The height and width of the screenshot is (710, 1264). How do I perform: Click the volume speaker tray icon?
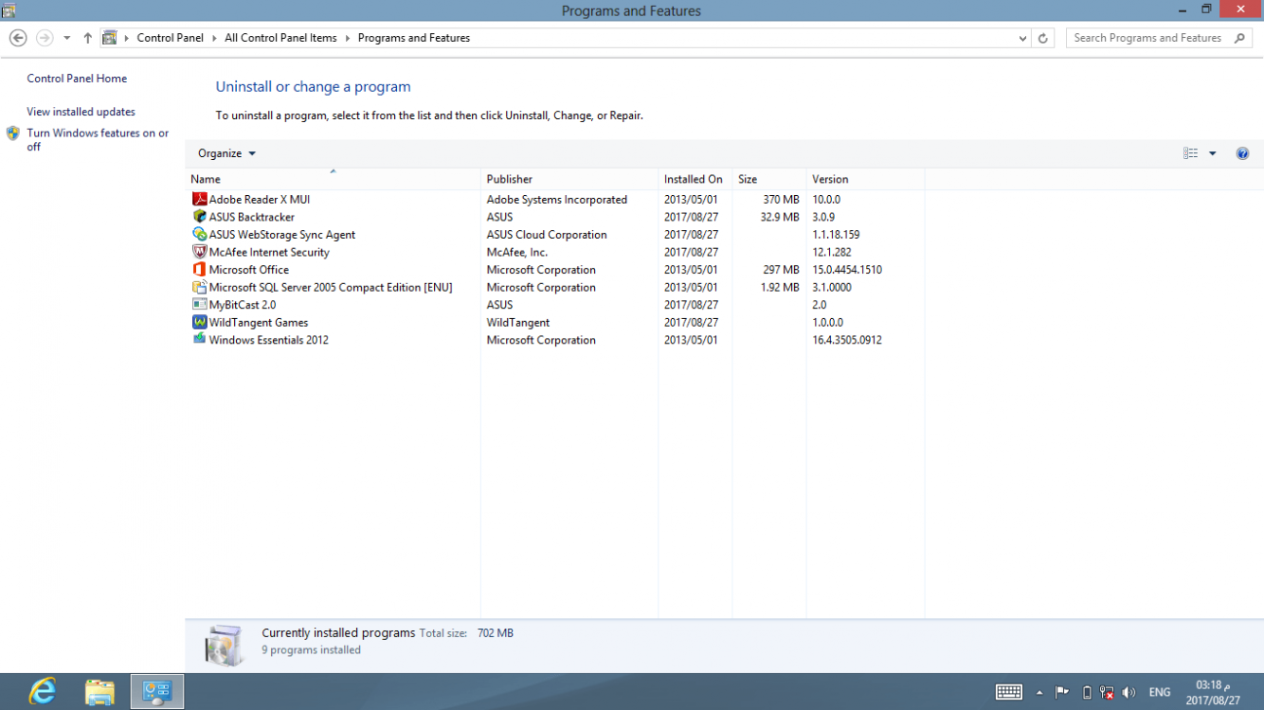(1128, 692)
